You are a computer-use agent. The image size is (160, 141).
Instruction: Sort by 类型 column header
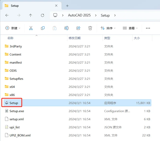[107, 38]
